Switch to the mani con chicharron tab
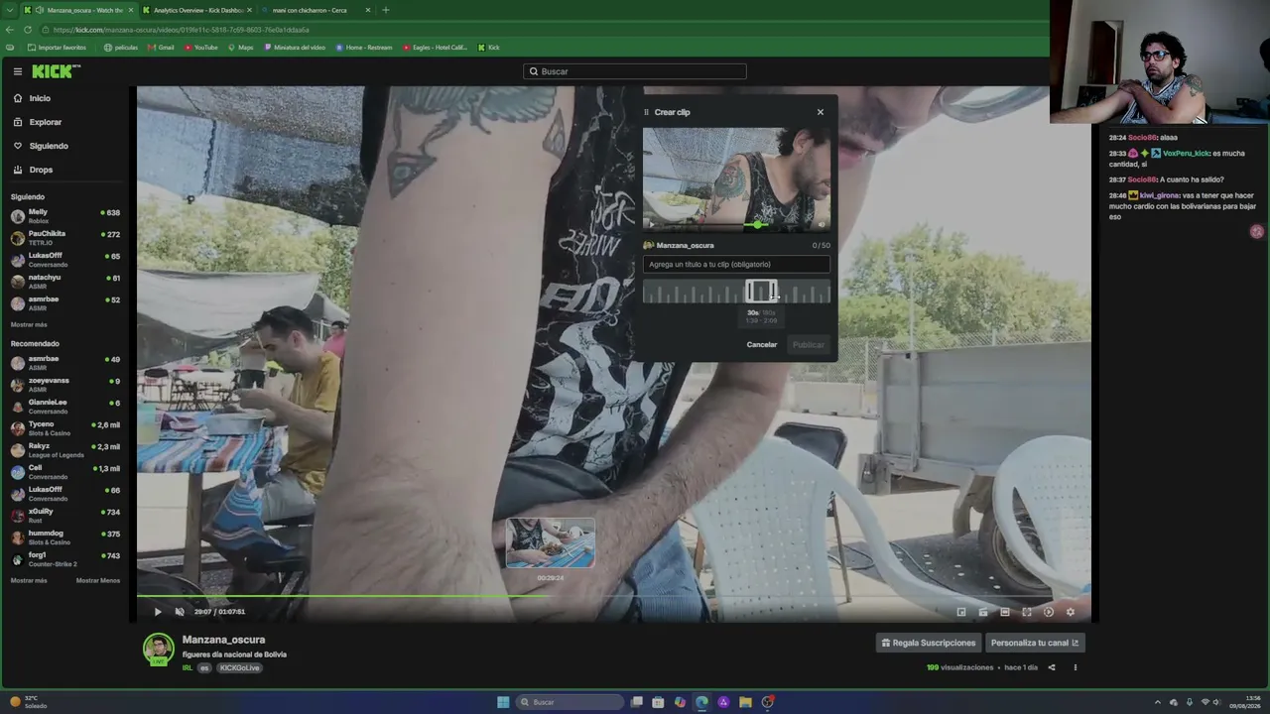Screen dimensions: 1270x714 click(315, 10)
